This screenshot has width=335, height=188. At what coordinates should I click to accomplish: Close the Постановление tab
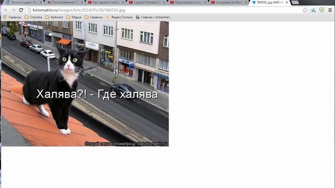coord(82,3)
